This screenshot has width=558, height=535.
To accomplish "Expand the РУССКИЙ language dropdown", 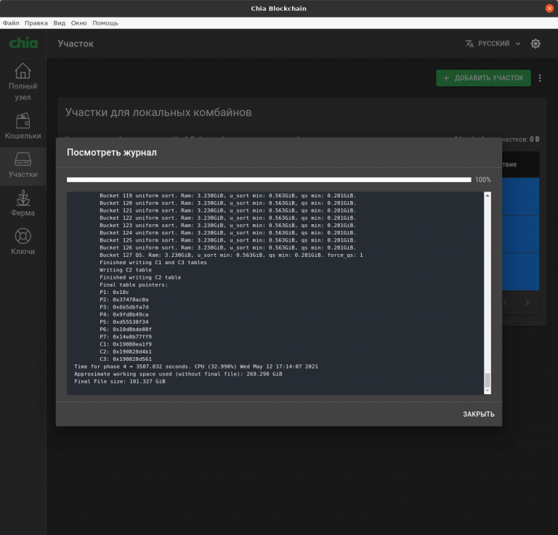I will [x=493, y=44].
